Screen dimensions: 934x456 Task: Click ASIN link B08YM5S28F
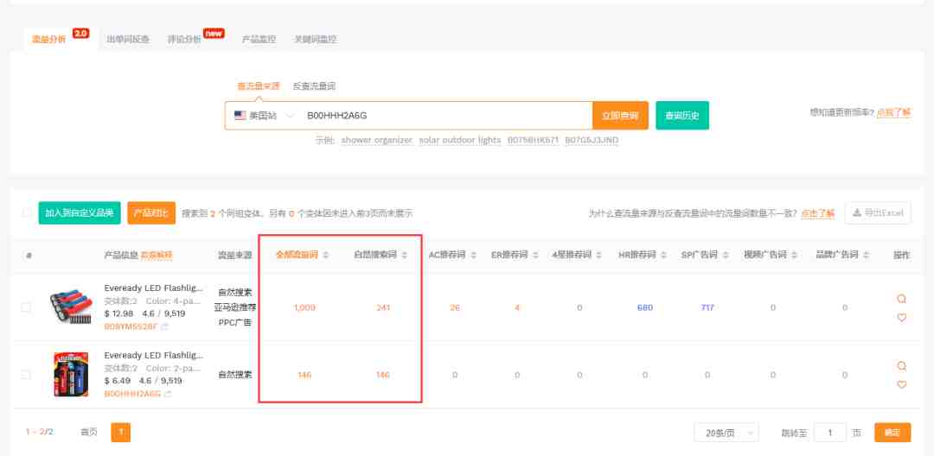pyautogui.click(x=131, y=327)
